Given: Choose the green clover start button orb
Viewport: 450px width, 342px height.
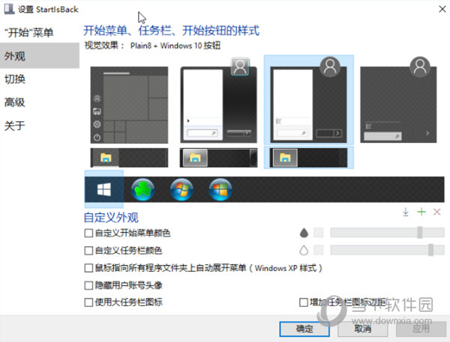Looking at the screenshot, I should tap(142, 189).
